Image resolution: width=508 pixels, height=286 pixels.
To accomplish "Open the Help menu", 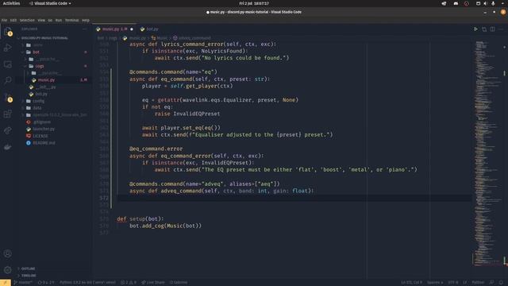I will [86, 20].
